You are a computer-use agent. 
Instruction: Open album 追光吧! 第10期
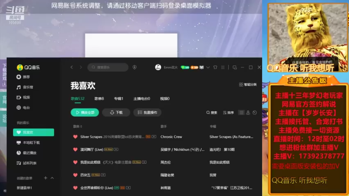[x=222, y=149]
